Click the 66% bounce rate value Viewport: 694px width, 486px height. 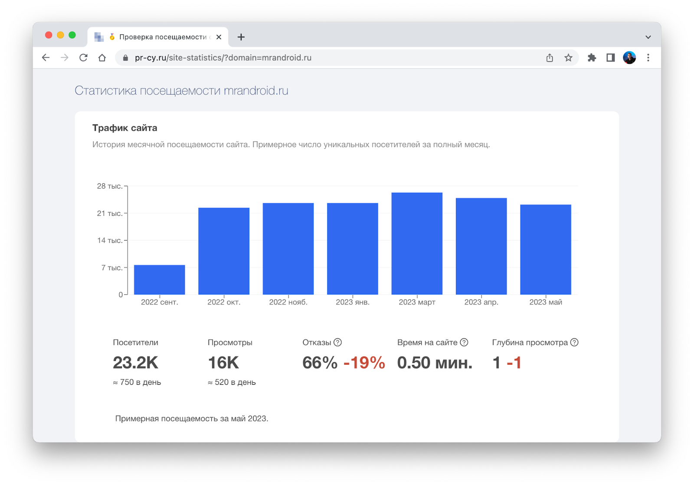[320, 363]
